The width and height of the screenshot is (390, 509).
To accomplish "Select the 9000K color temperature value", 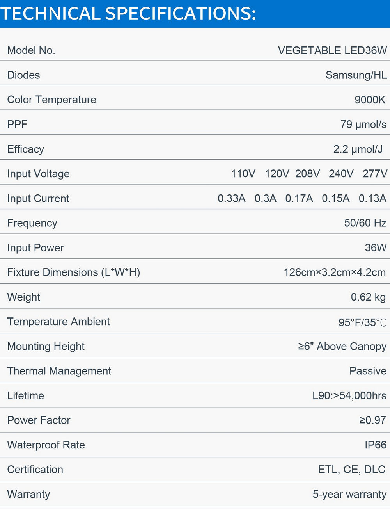I will click(x=370, y=100).
